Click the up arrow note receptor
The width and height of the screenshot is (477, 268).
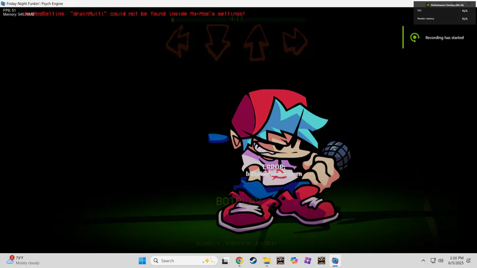[256, 43]
